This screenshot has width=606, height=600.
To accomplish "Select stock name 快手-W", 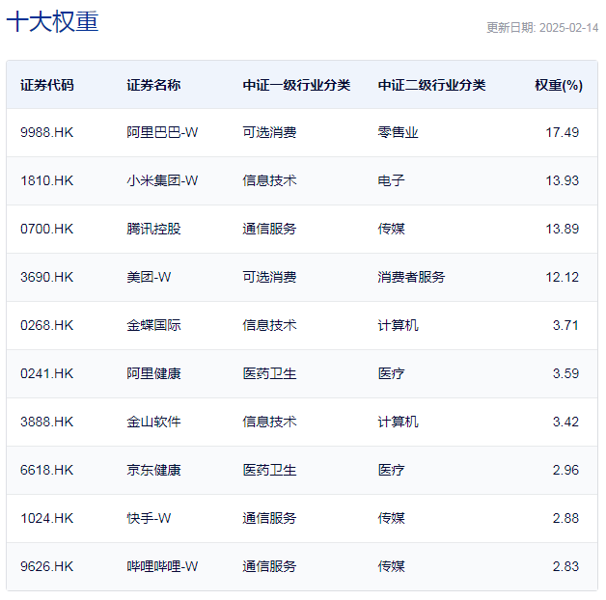I will tap(149, 518).
